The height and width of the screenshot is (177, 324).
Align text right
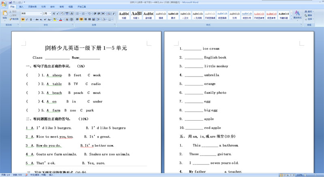click(85, 19)
